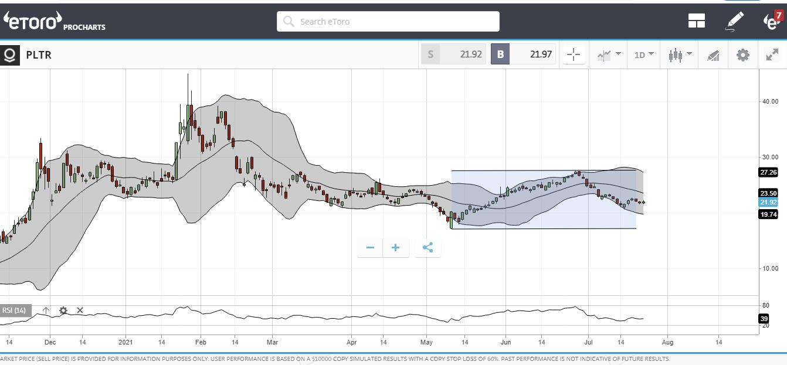Zoom in the chart with plus
Viewport: 787px width, 365px height.
(x=396, y=248)
